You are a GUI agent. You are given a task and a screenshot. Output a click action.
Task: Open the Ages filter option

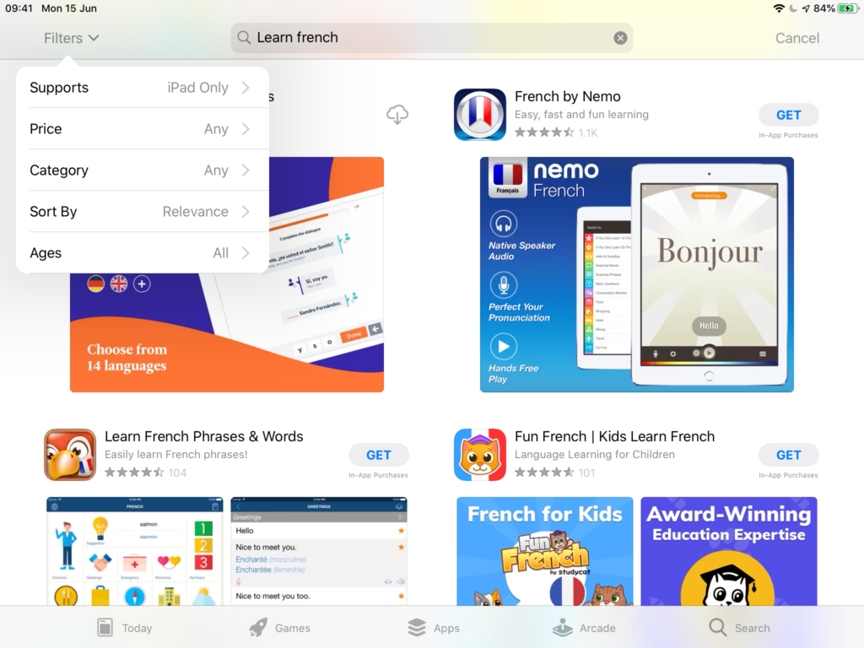pos(142,253)
